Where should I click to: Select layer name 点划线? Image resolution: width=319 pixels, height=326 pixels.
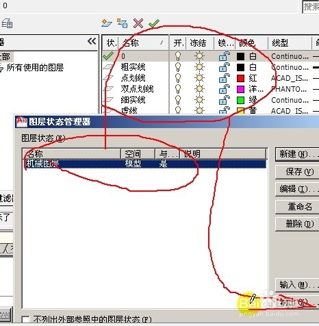[x=133, y=78]
